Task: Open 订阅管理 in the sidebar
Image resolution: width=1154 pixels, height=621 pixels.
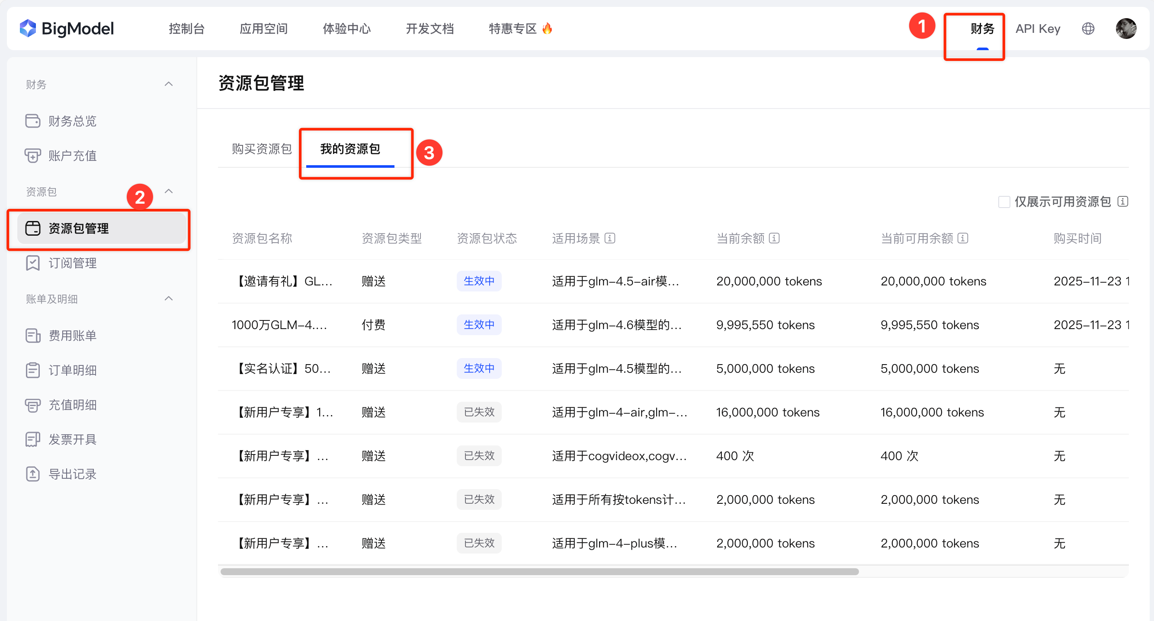Action: (x=72, y=263)
